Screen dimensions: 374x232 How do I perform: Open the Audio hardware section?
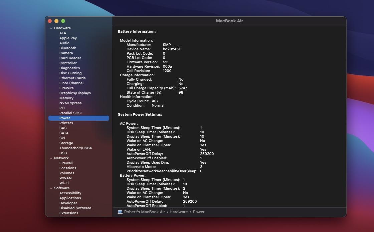point(64,43)
